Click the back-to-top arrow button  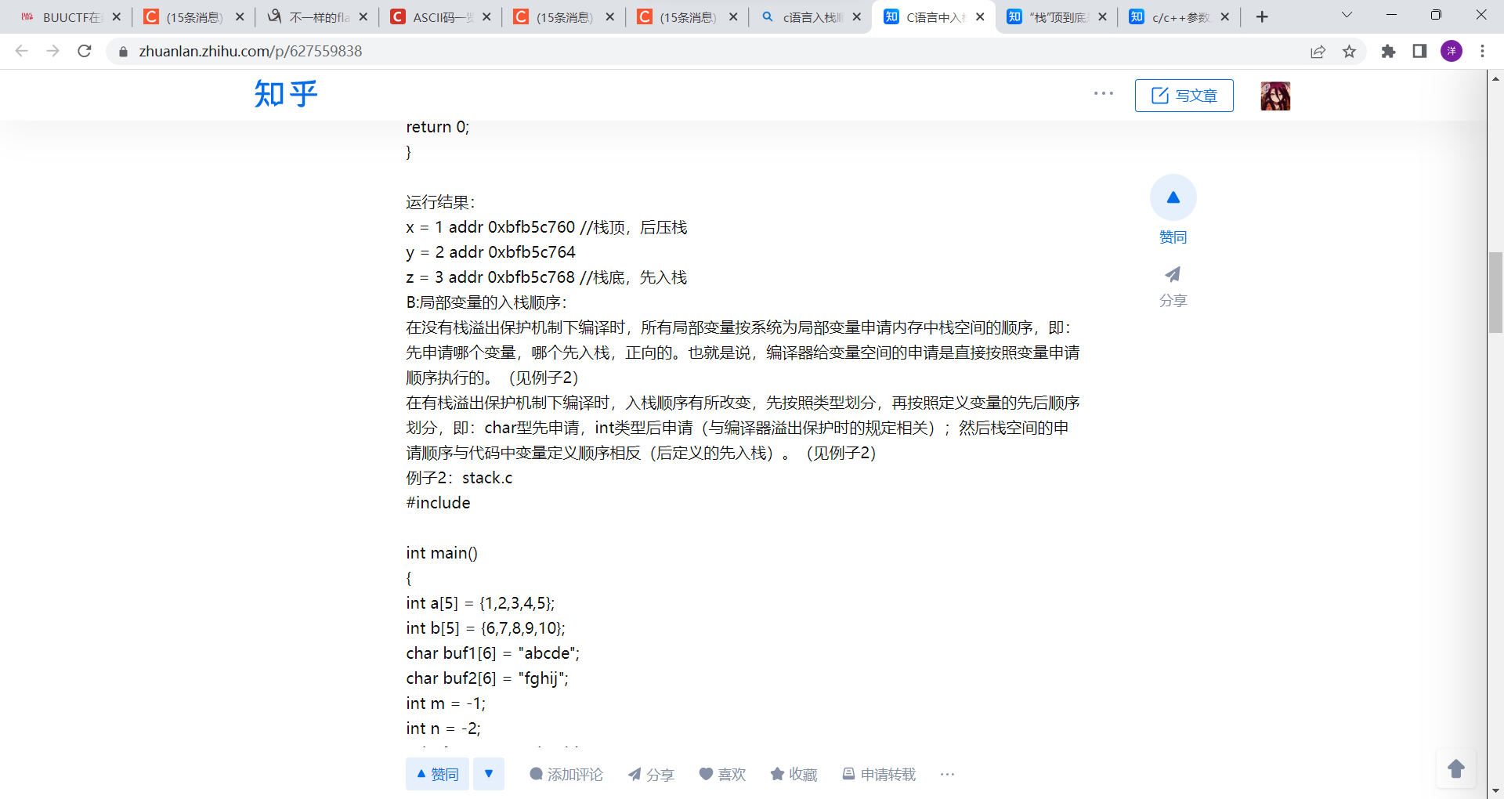tap(1455, 769)
